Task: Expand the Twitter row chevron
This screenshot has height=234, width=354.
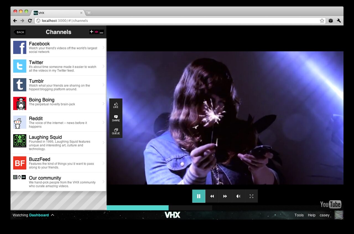Action: (x=103, y=66)
